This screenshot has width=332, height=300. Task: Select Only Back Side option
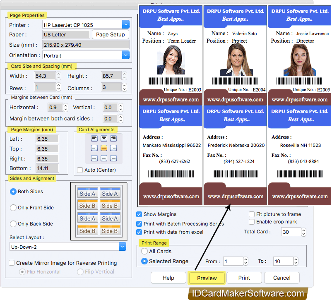[13, 224]
